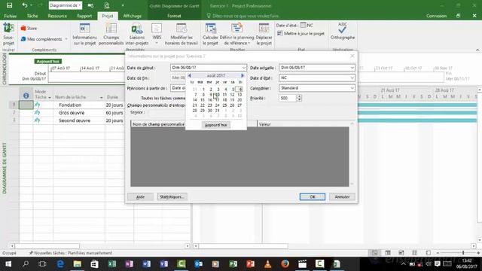Select day 24 in calendar
This screenshot has height=271, width=482.
(x=218, y=105)
